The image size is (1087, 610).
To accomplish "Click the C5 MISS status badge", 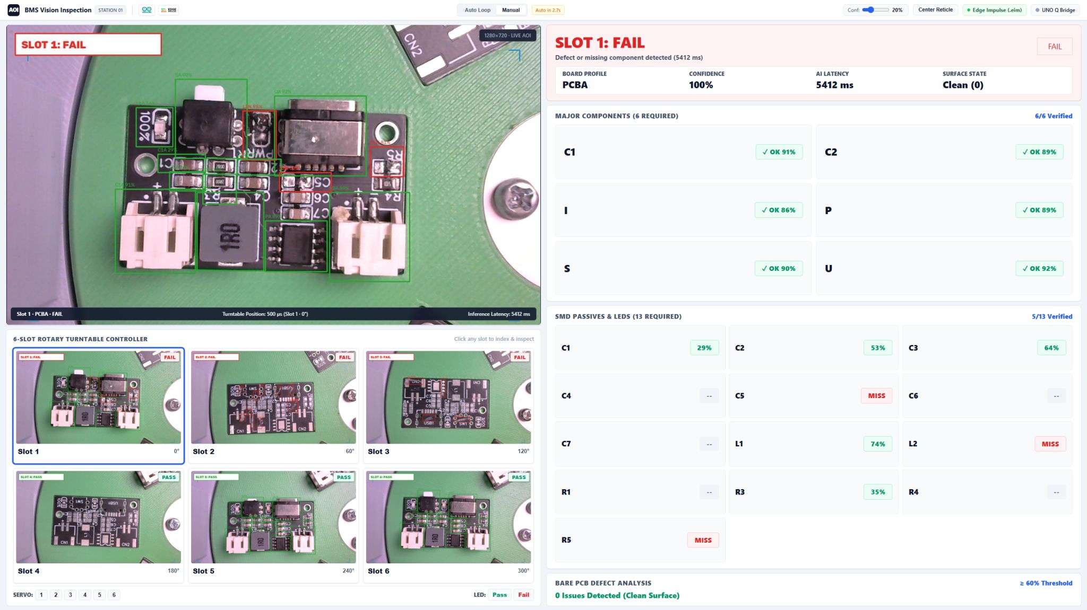I will click(x=876, y=396).
